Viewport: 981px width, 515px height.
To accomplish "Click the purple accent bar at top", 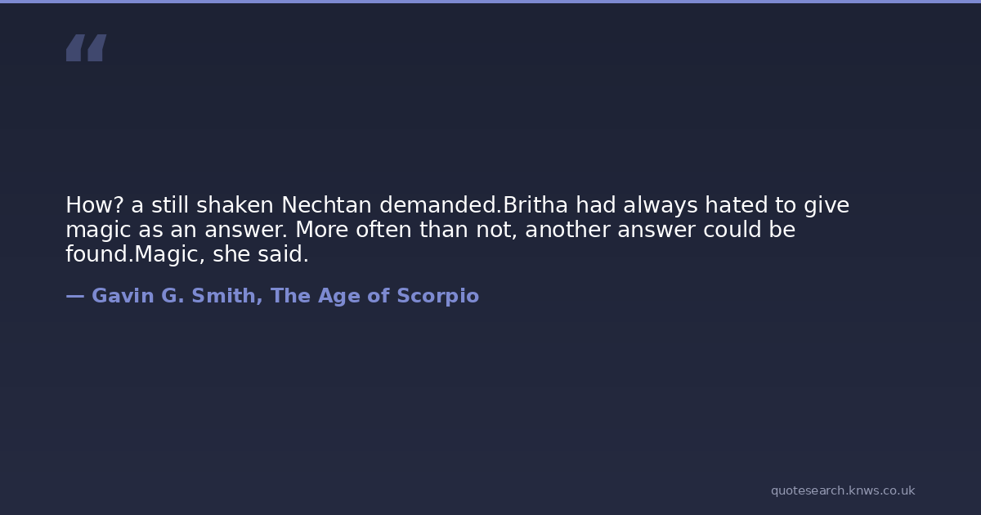I will pyautogui.click(x=490, y=2).
